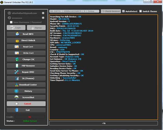163x130 pixels.
Task: Click the Get Balance log line
Action: [x=66, y=59]
